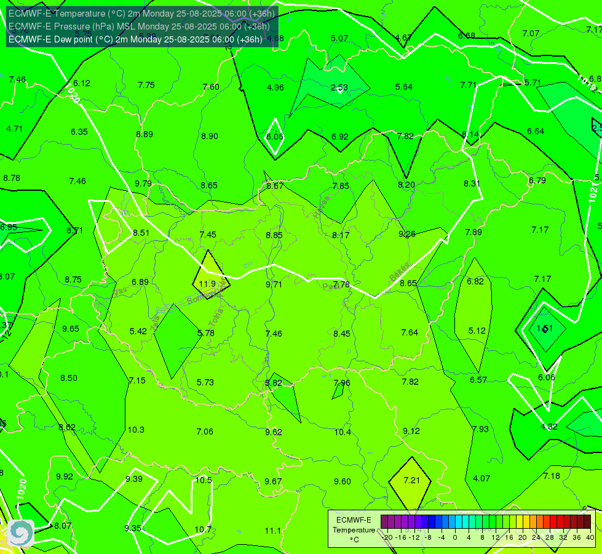
Task: Click the 10.3 grid value
Action: tap(136, 430)
